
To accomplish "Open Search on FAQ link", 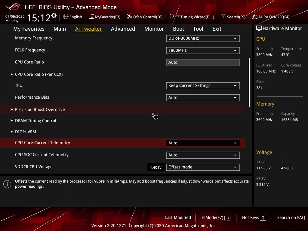I will [x=291, y=218].
